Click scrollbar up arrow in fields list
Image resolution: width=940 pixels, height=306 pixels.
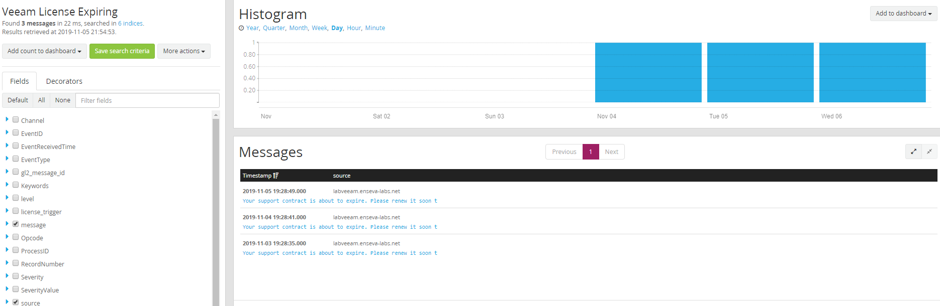(x=216, y=115)
